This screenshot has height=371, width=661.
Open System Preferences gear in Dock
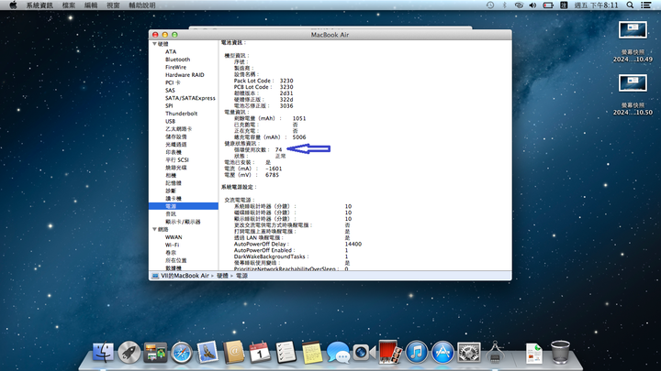[469, 353]
